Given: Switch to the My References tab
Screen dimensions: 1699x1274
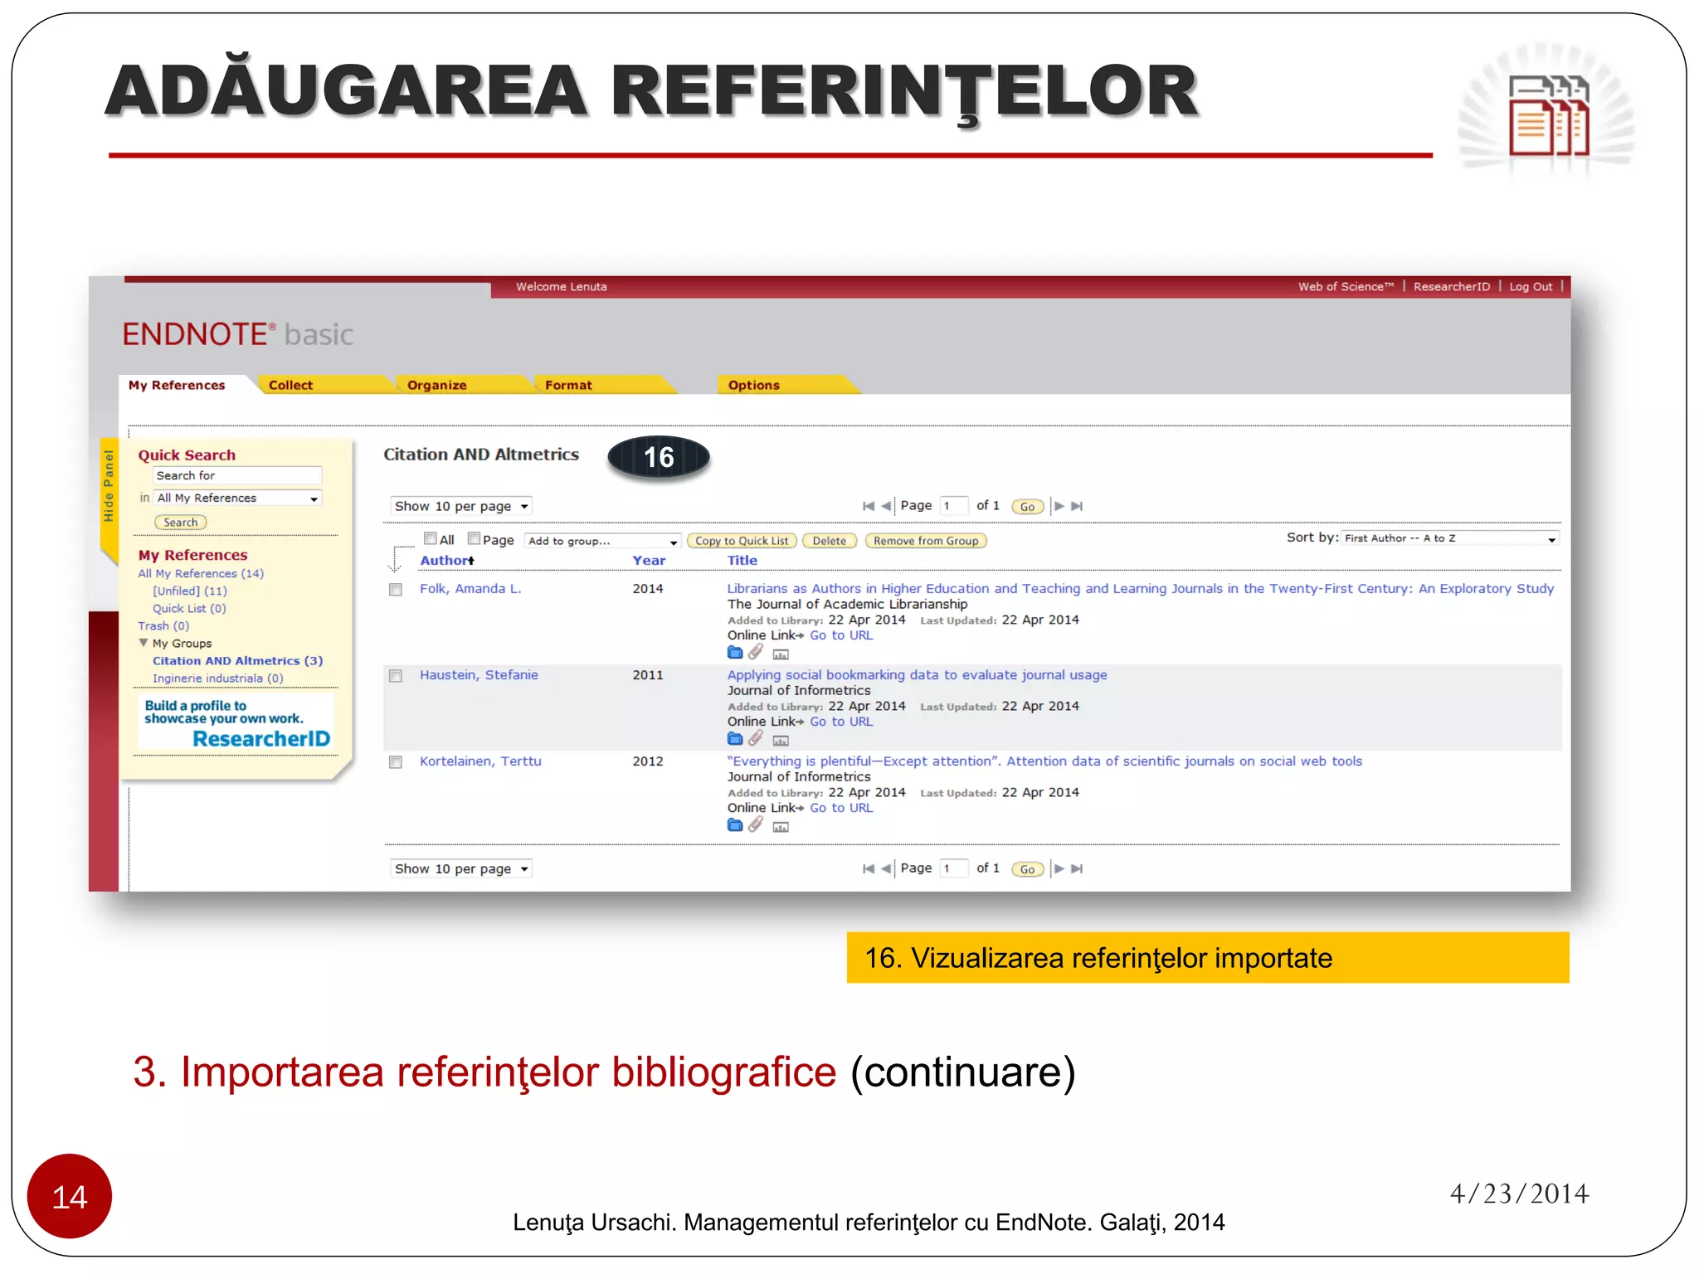Looking at the screenshot, I should (177, 385).
